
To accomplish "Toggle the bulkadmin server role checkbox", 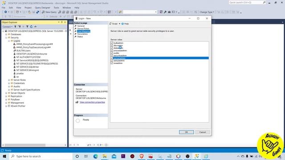I will (x=112, y=43).
